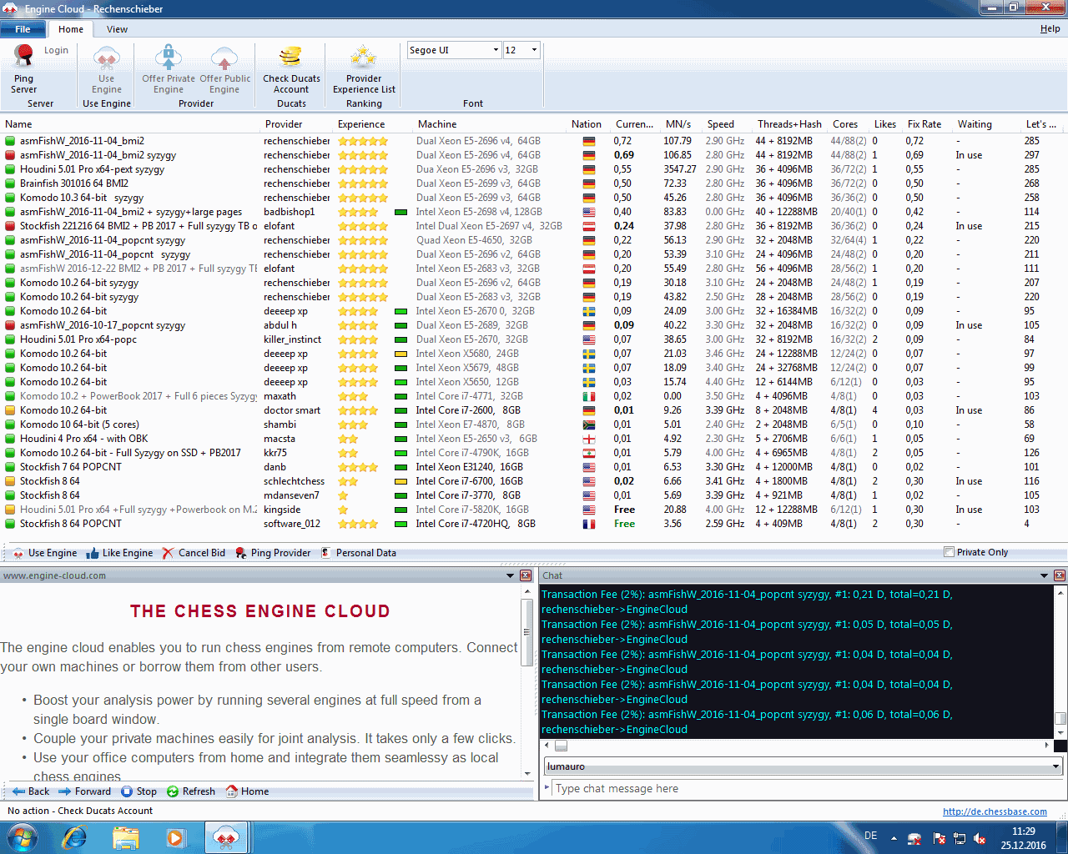Sort by Provider column header
Screen dimensions: 1068x854
tap(284, 124)
